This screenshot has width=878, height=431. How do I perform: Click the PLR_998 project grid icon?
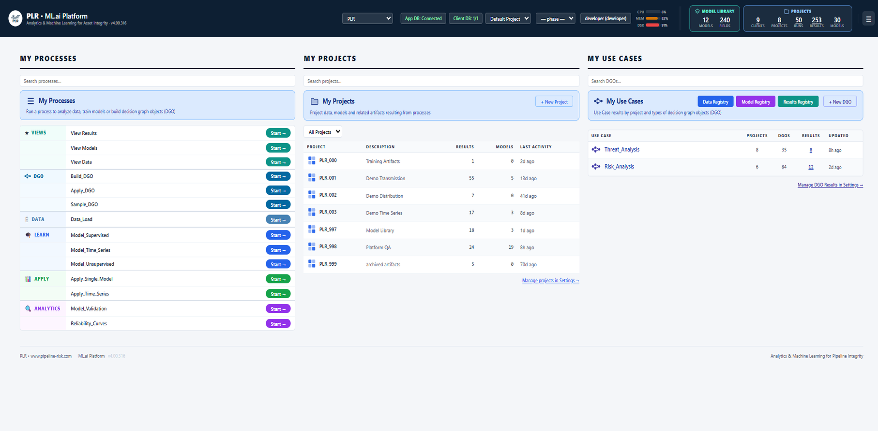pyautogui.click(x=312, y=246)
